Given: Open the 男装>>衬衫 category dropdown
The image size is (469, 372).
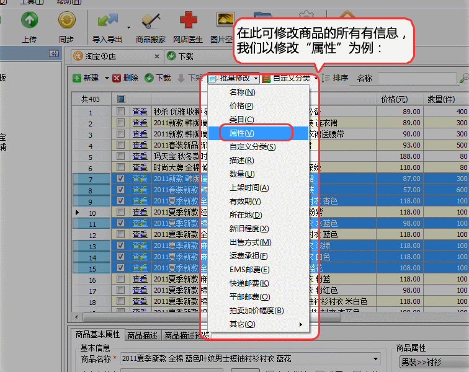Looking at the screenshot, I should click(434, 363).
